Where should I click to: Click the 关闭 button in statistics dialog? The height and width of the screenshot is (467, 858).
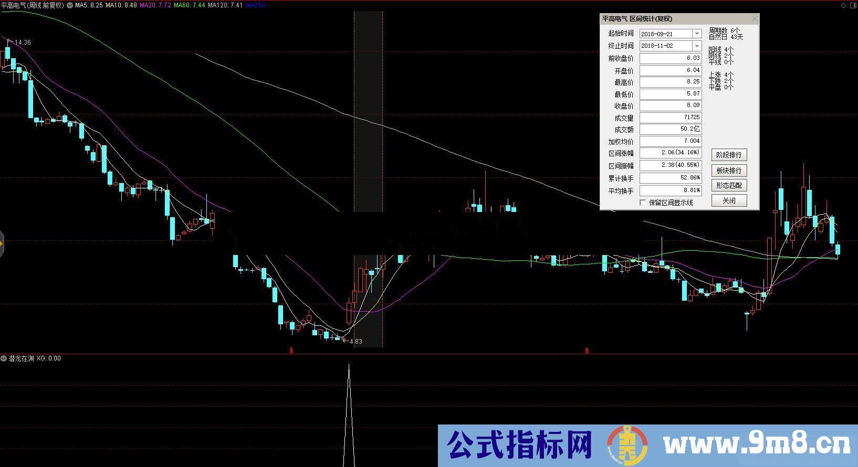tap(729, 200)
